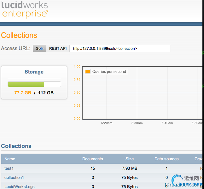Click the access URL input field
Image resolution: width=204 pixels, height=189 pixels.
point(120,49)
